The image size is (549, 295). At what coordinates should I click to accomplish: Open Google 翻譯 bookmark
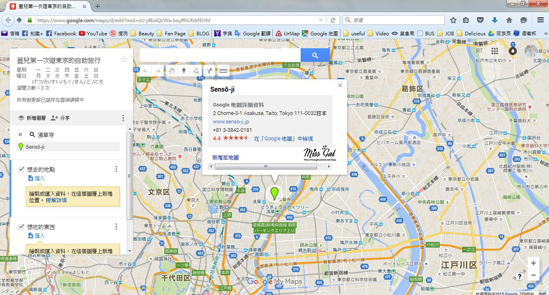[253, 34]
